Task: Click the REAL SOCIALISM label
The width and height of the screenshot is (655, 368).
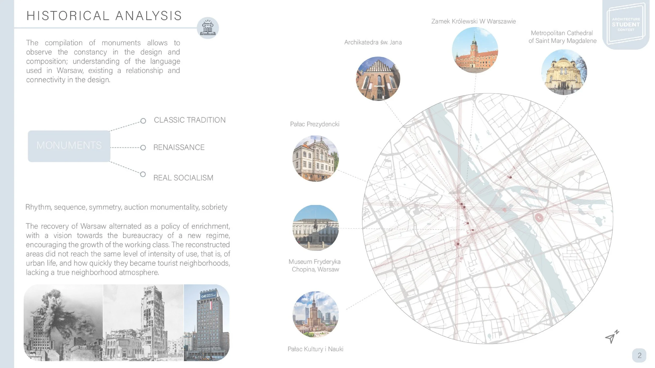Action: pyautogui.click(x=183, y=178)
